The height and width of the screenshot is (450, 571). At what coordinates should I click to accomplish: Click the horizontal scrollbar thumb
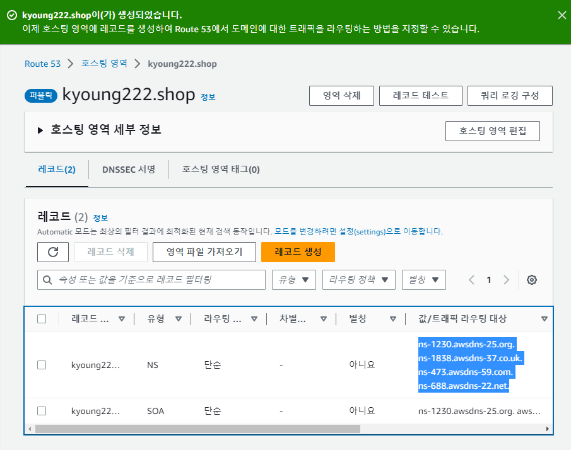197,429
